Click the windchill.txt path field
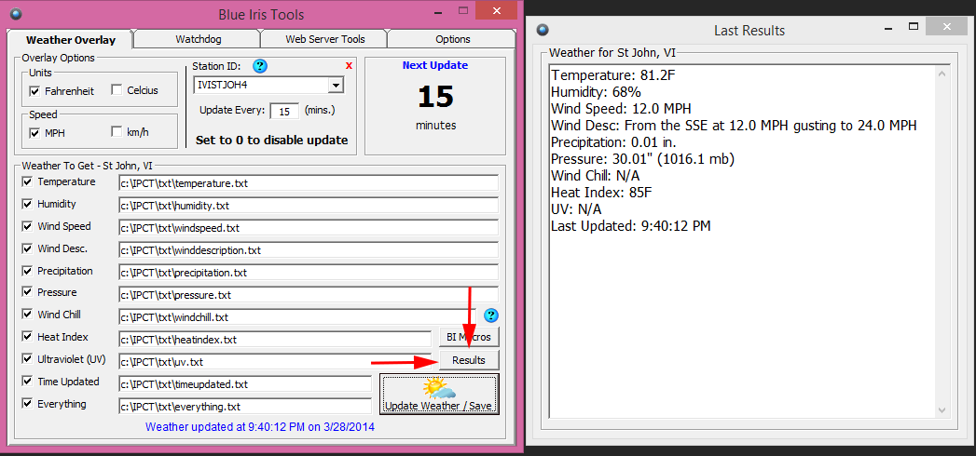 (297, 317)
